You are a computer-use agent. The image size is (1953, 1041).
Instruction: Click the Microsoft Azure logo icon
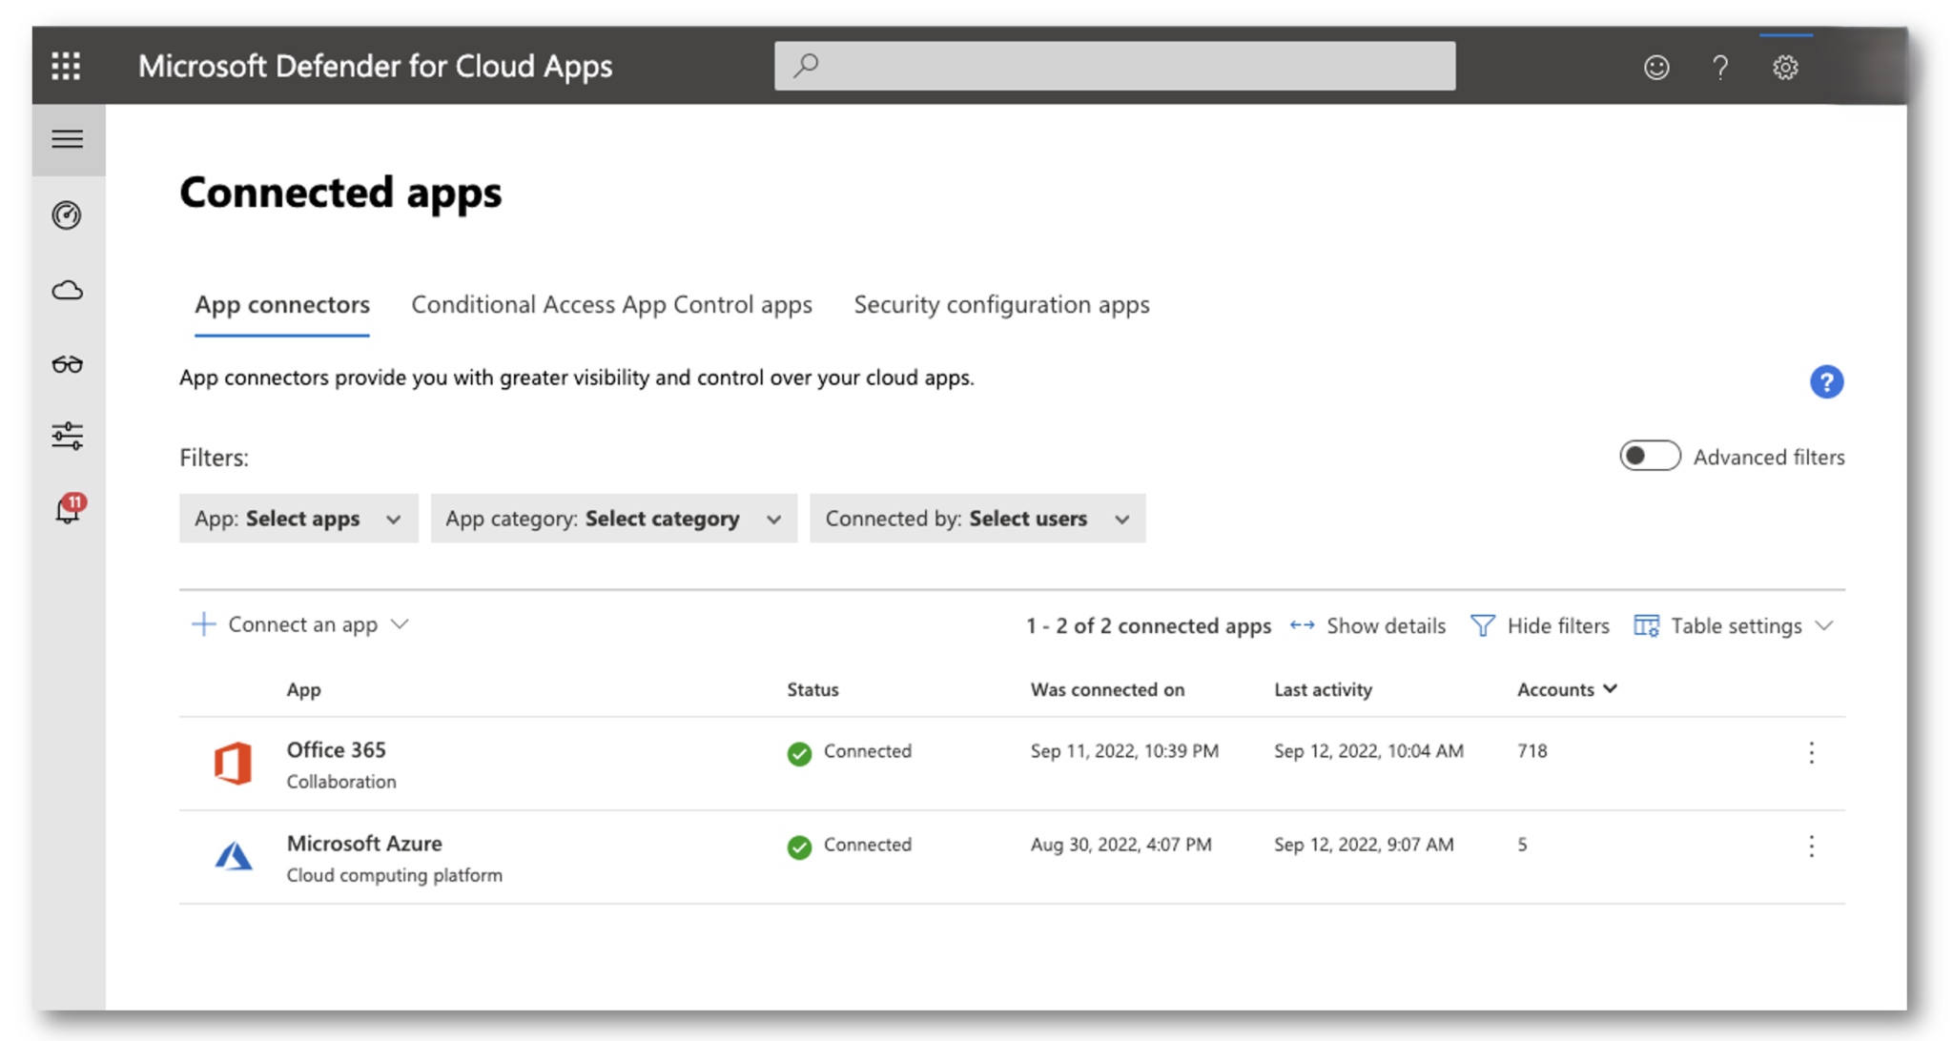click(233, 856)
